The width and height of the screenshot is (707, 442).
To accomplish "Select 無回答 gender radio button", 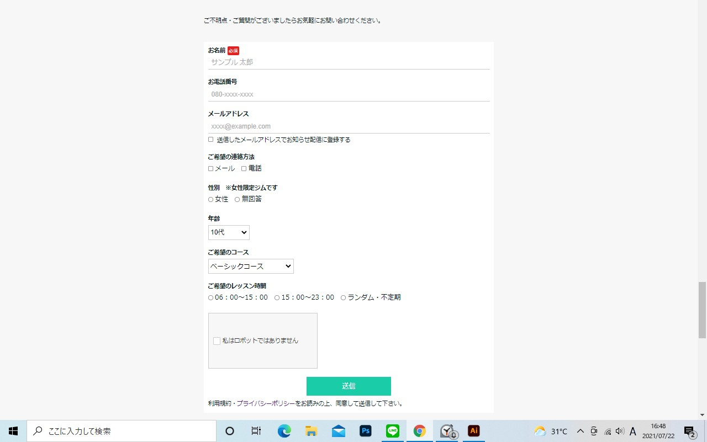I will click(237, 199).
